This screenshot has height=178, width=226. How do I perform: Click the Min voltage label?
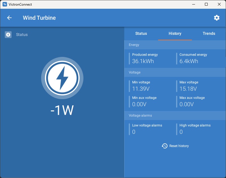(141, 82)
